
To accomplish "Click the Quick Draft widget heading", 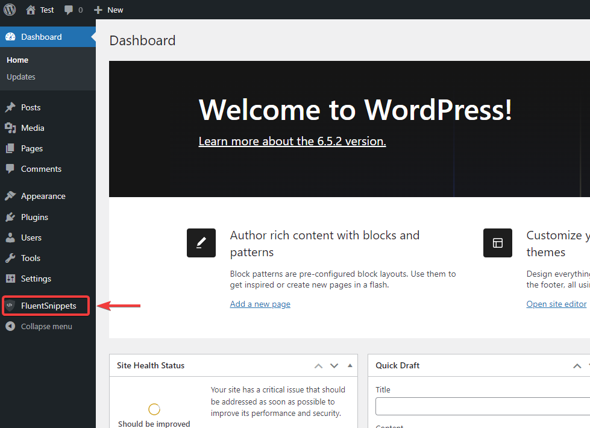I will pos(397,365).
